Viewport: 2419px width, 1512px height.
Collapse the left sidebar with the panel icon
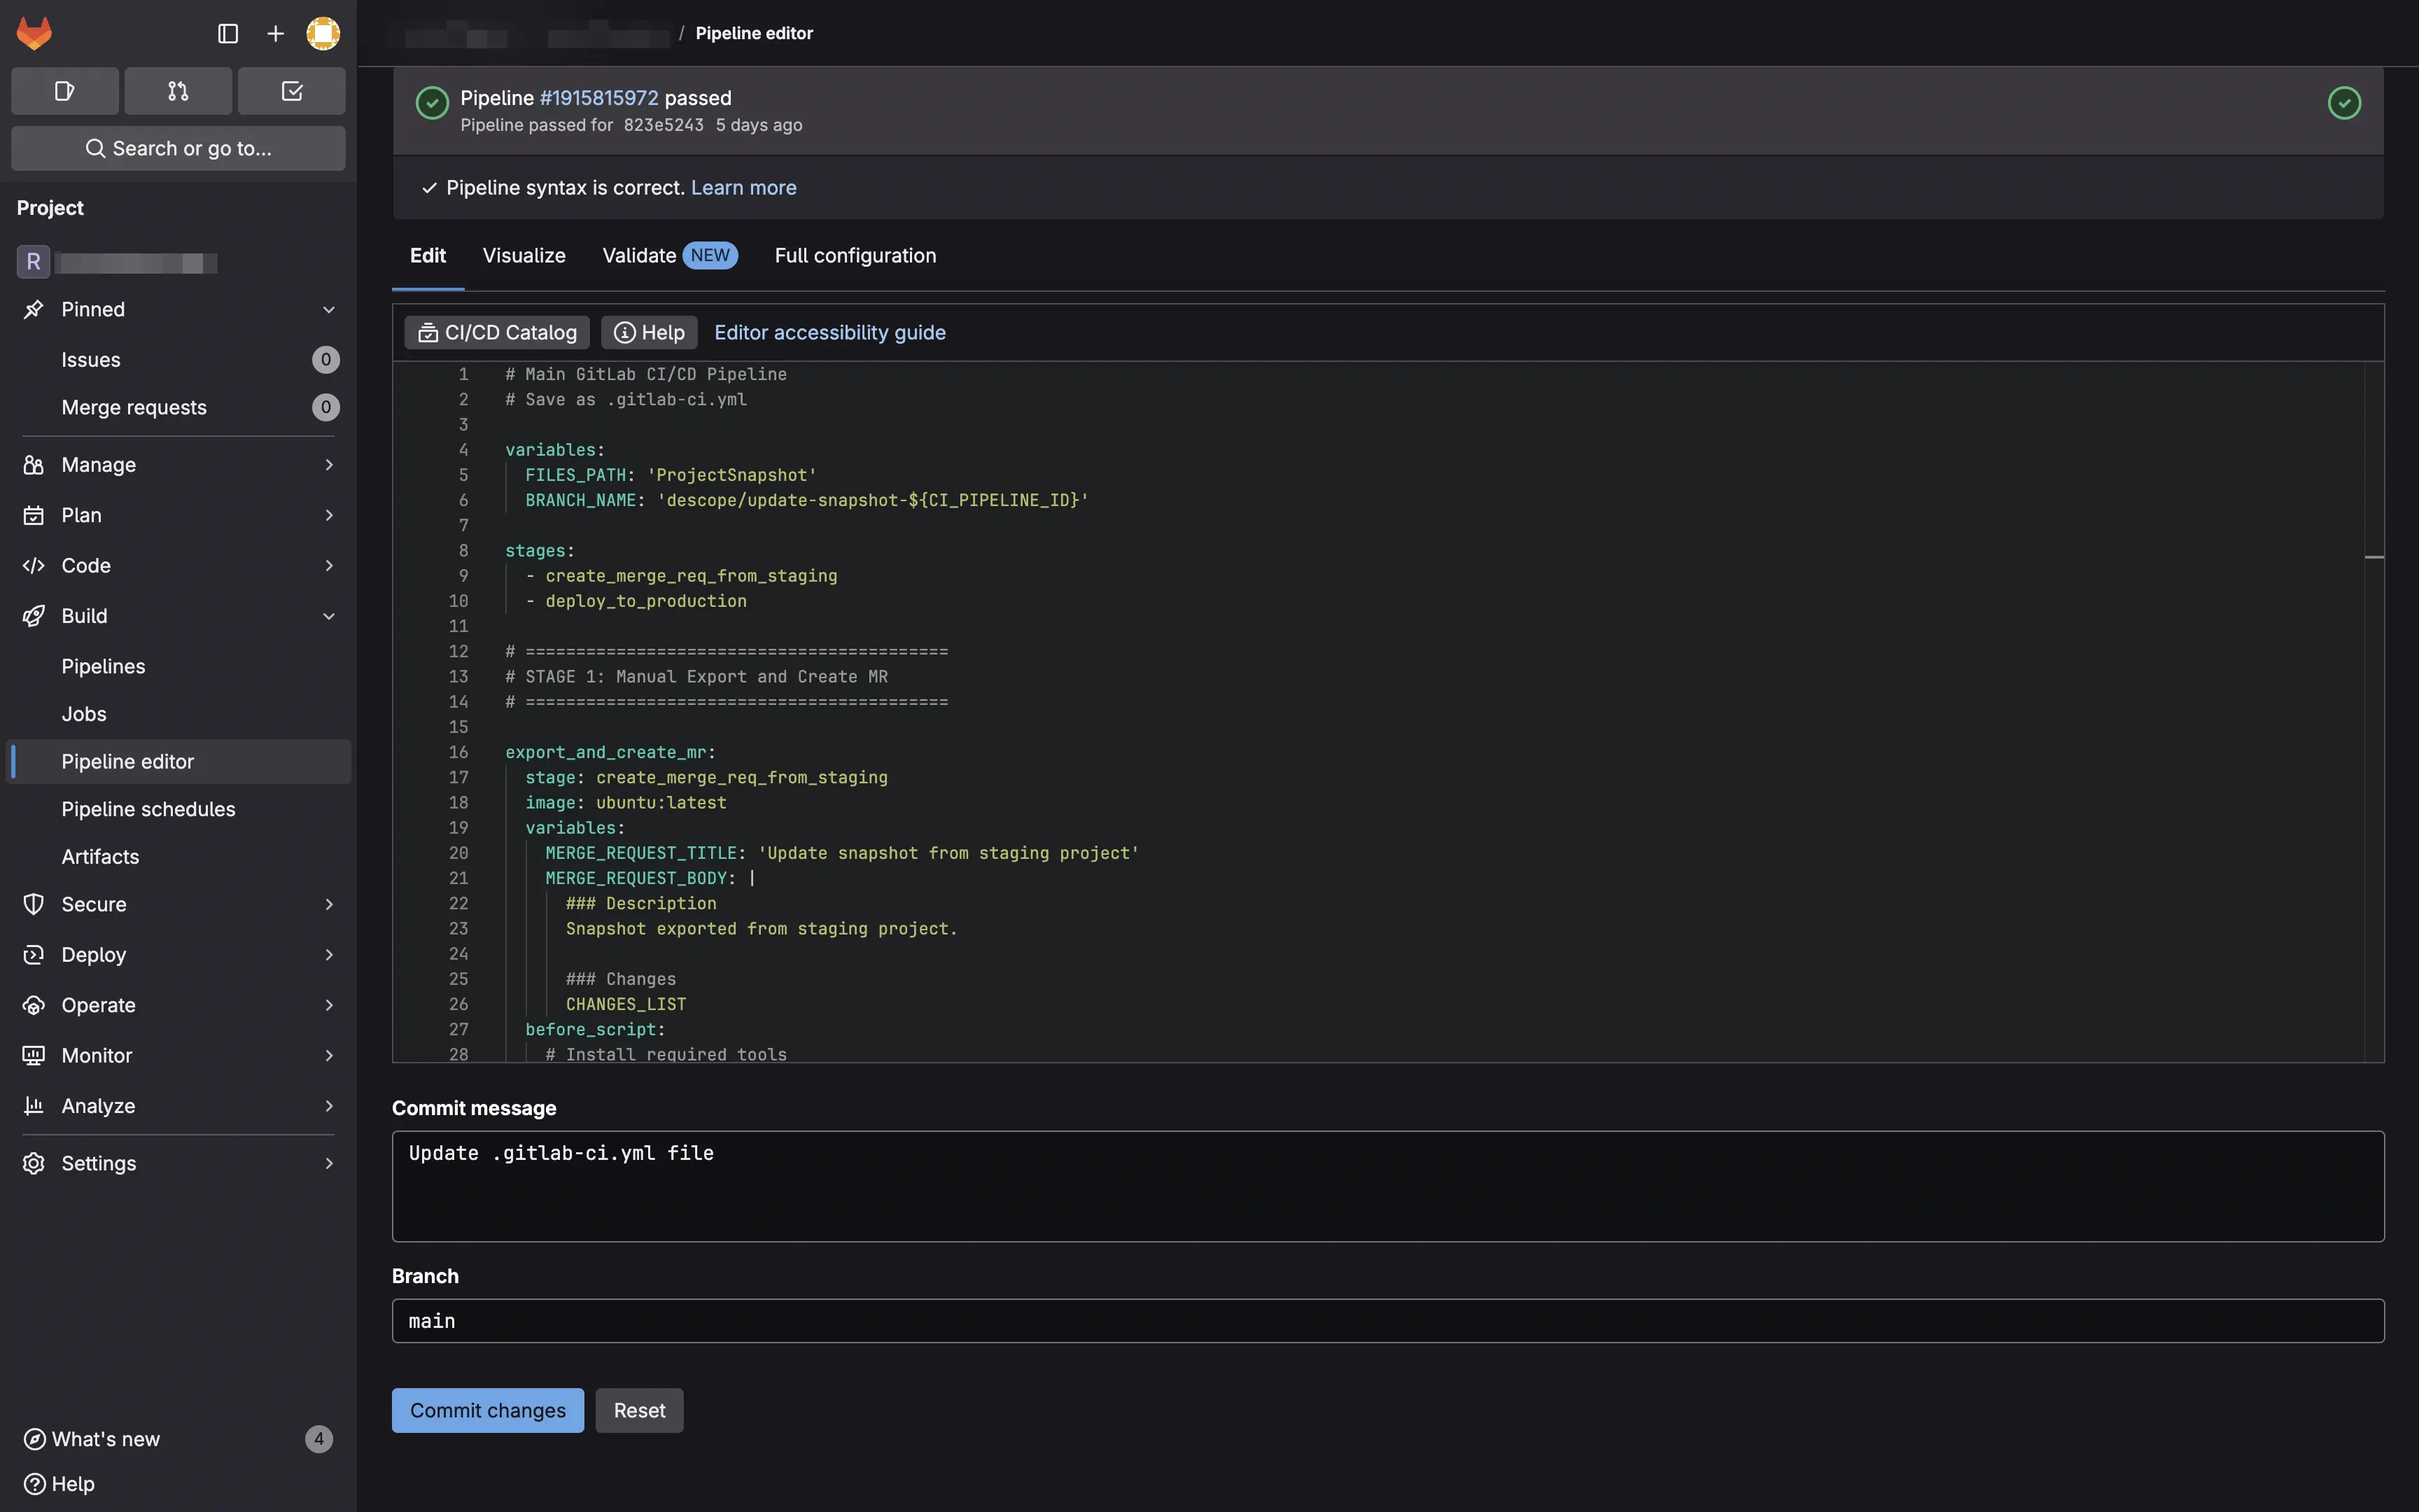(227, 33)
